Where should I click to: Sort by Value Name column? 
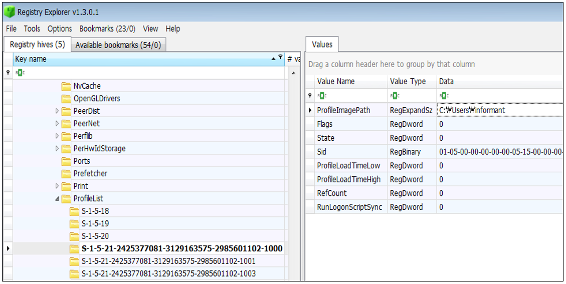[x=351, y=82]
